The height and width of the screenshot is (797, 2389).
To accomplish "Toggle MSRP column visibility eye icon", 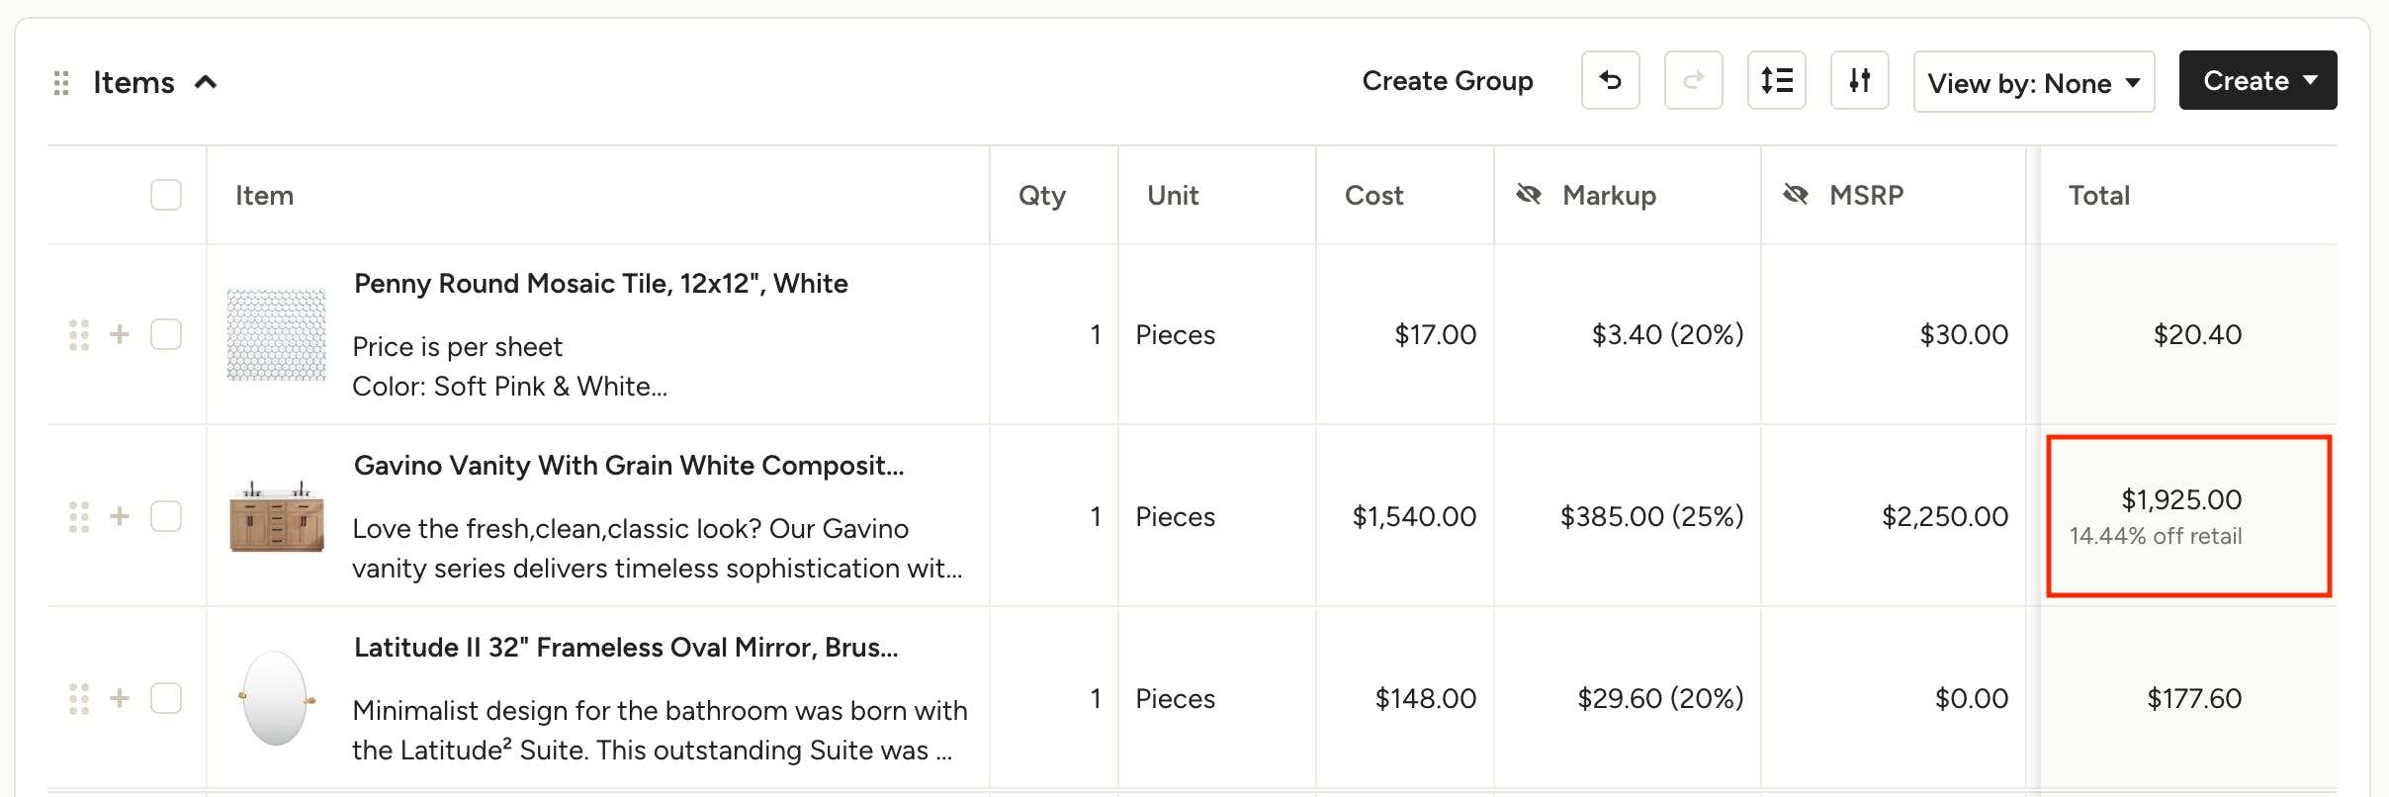I will 1796,195.
